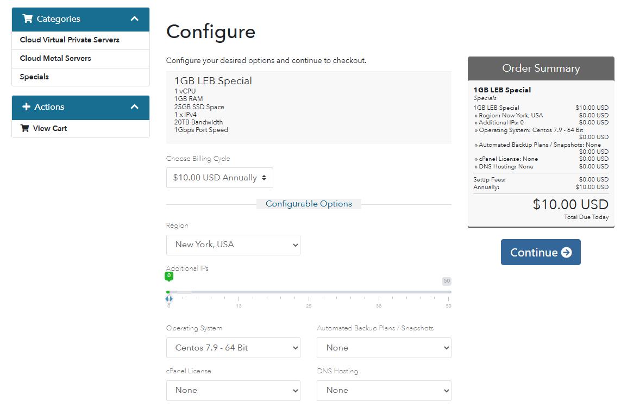Click the shopping cart icon in Categories header
The width and height of the screenshot is (621, 407).
click(x=27, y=19)
